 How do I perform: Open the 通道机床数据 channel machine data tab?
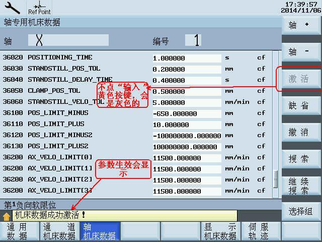(x=59, y=231)
